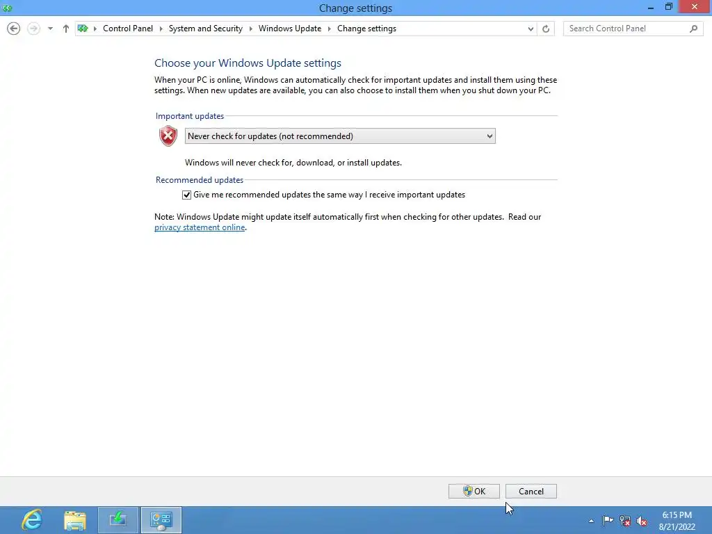This screenshot has width=712, height=534.
Task: Expand chevron after Control Panel breadcrumb
Action: coord(161,29)
